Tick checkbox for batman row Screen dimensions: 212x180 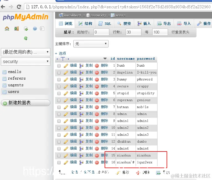click(59, 107)
